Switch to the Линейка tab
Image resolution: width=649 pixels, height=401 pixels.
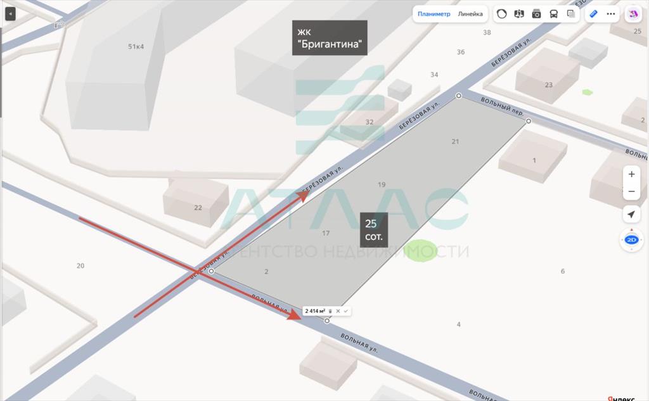pos(470,14)
